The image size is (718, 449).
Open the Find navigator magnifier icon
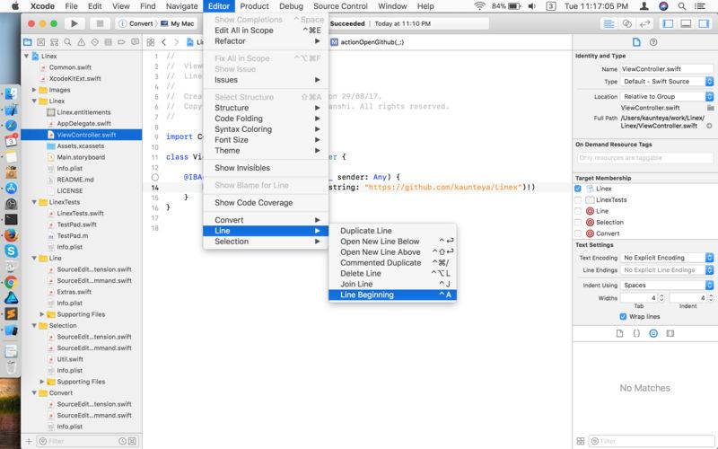click(68, 42)
